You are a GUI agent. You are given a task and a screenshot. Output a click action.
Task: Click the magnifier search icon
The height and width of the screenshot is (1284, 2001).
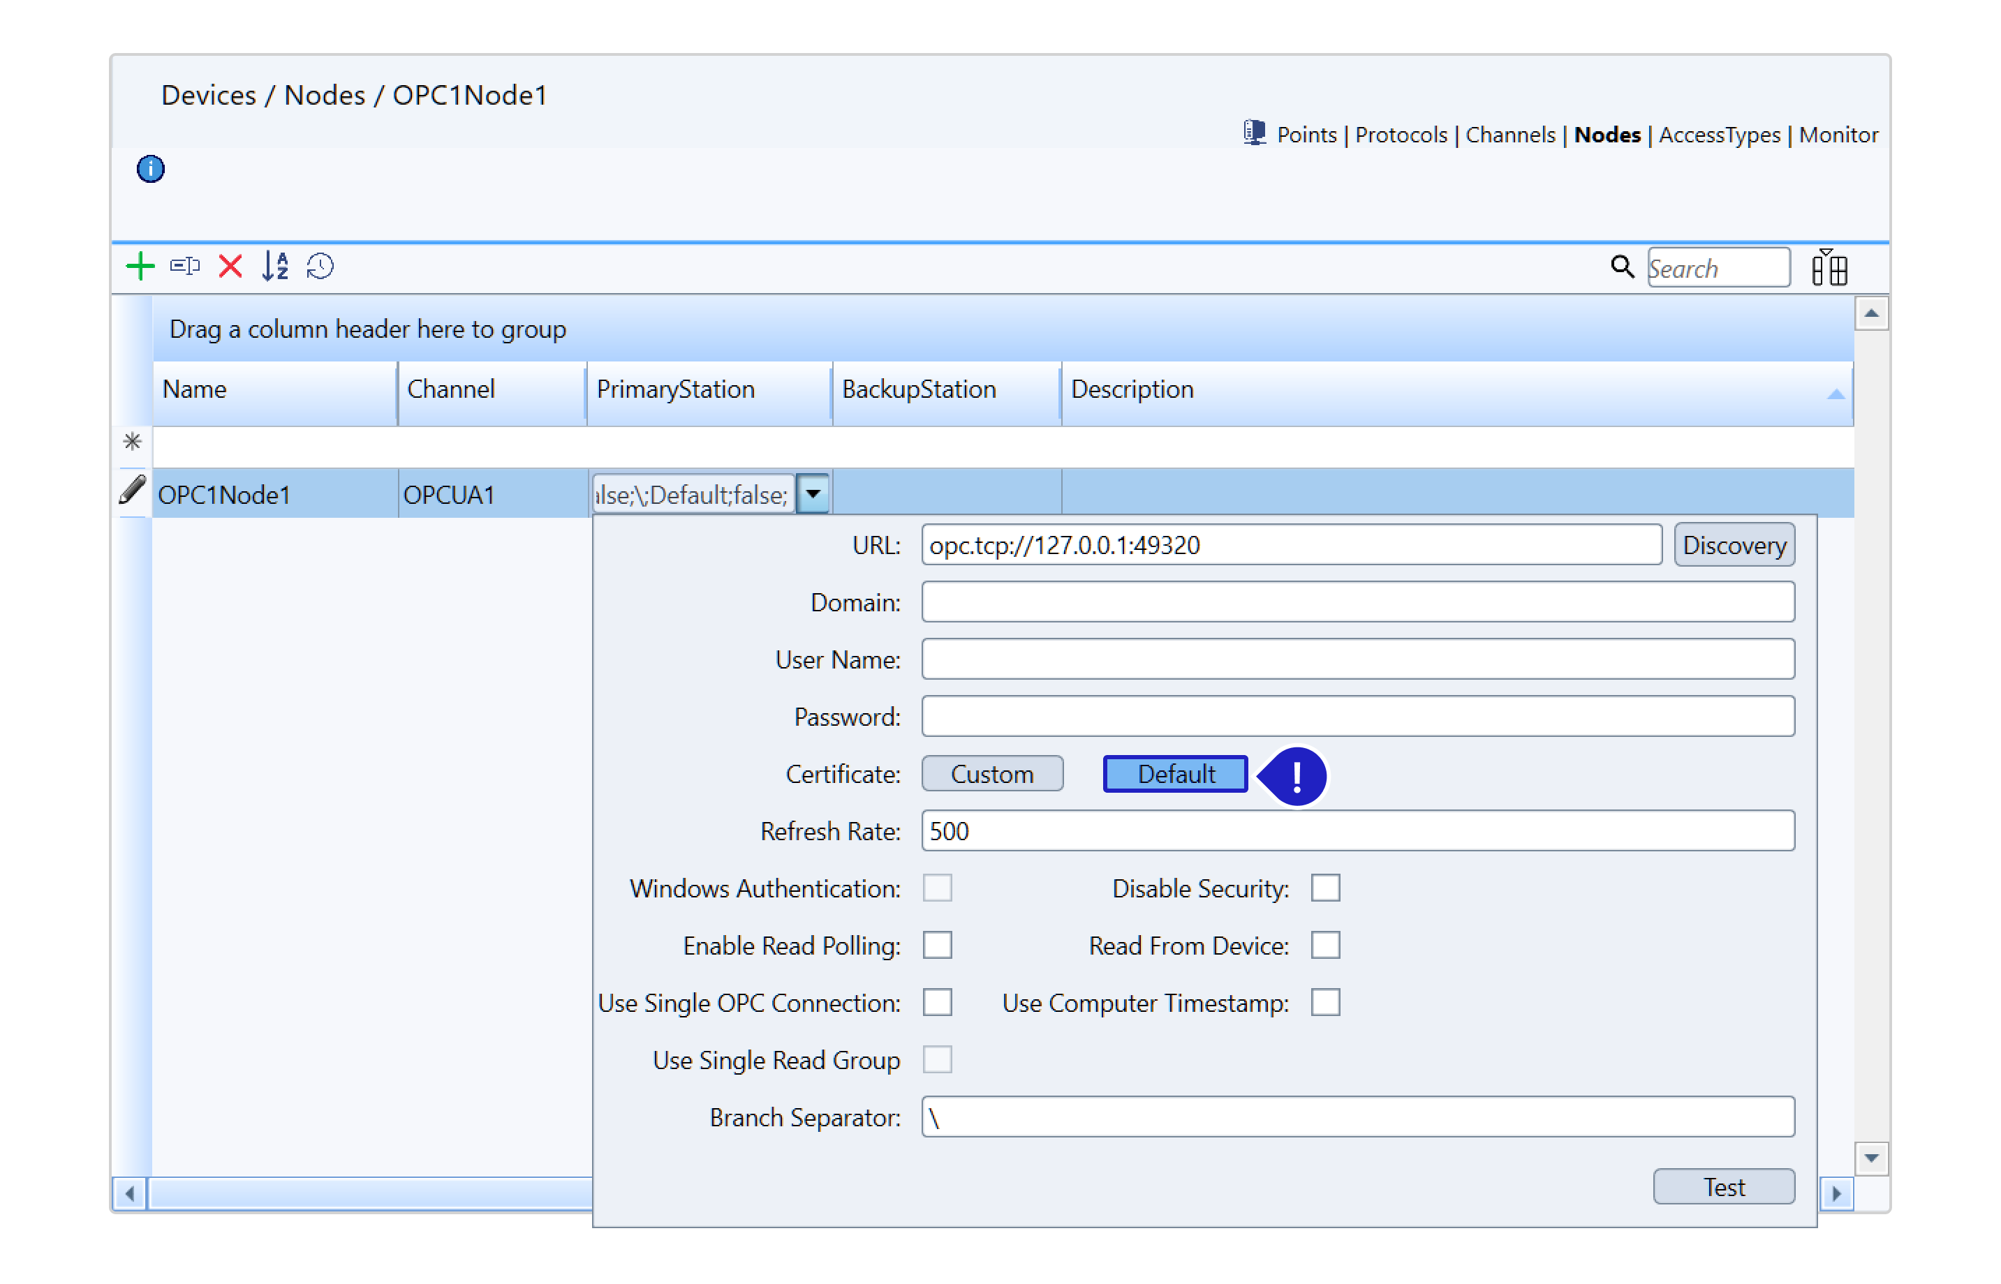[x=1621, y=268]
